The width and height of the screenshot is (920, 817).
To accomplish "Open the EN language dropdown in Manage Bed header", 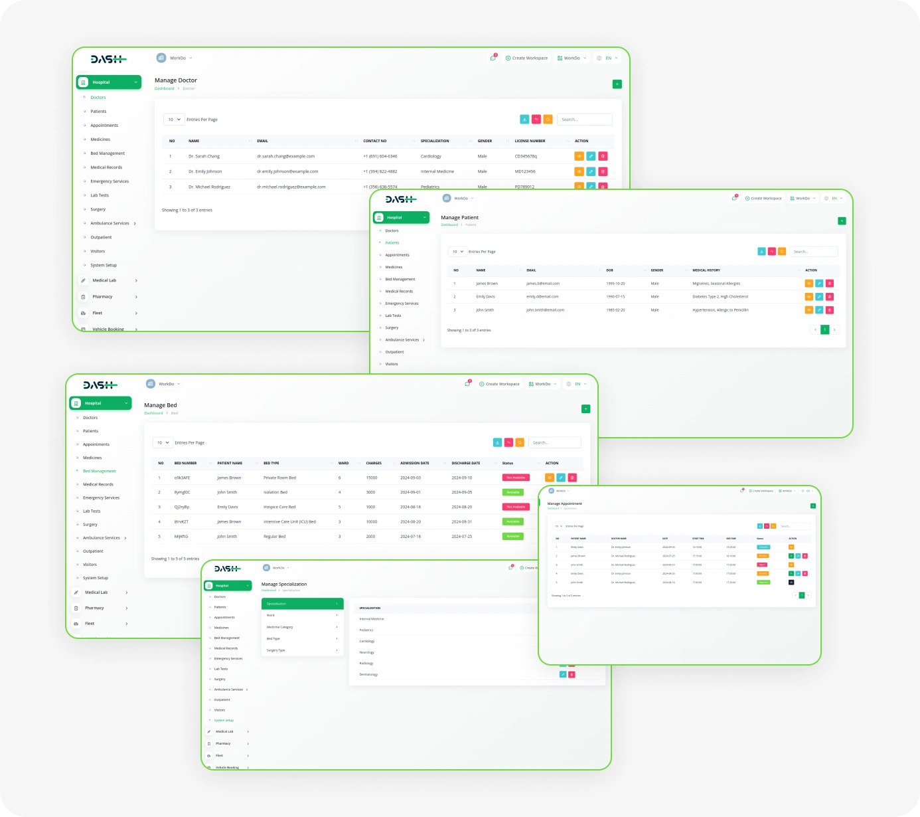I will (577, 384).
